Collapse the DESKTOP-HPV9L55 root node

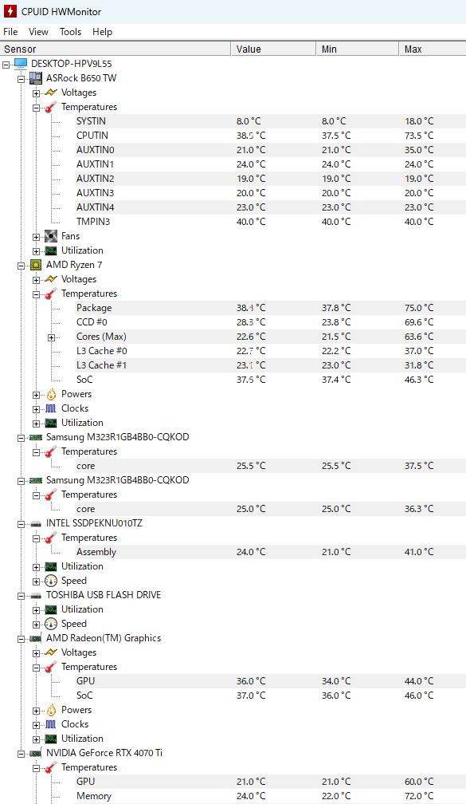click(x=6, y=65)
